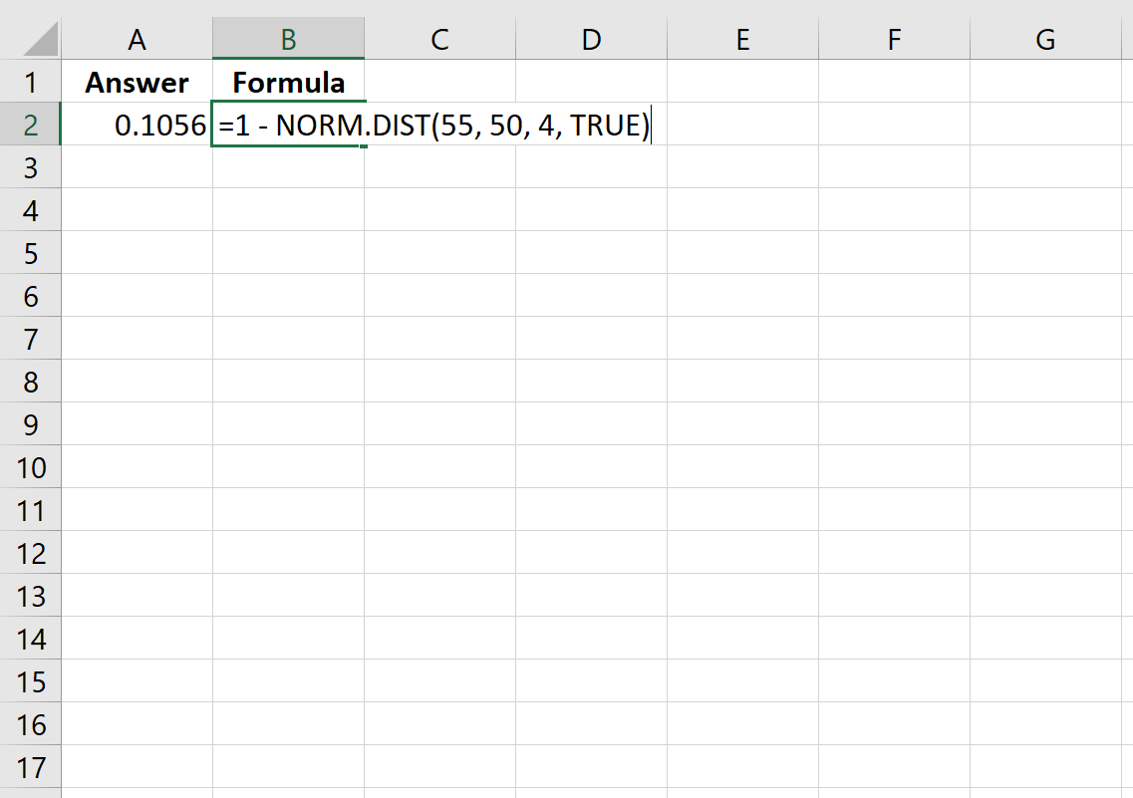Select the entire column E header

742,39
